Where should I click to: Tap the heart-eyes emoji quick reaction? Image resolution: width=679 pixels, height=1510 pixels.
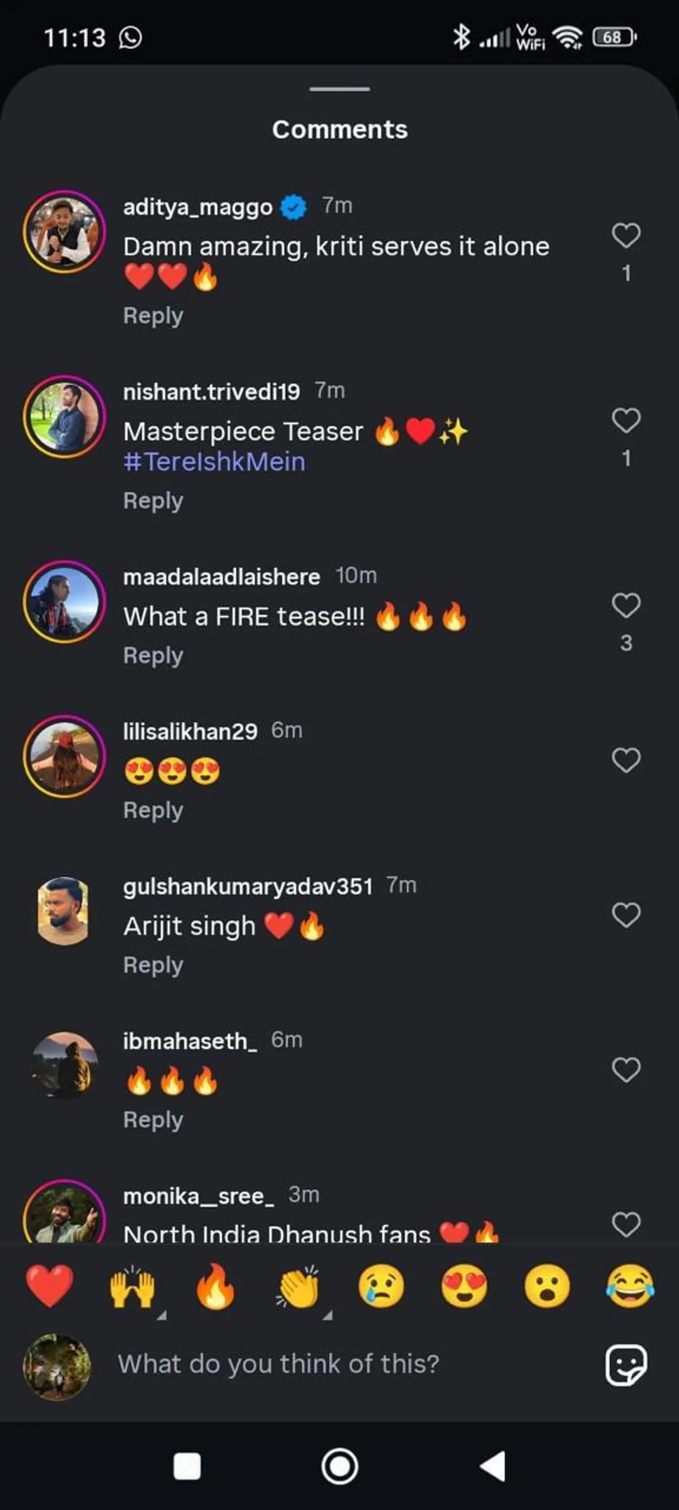(464, 1287)
